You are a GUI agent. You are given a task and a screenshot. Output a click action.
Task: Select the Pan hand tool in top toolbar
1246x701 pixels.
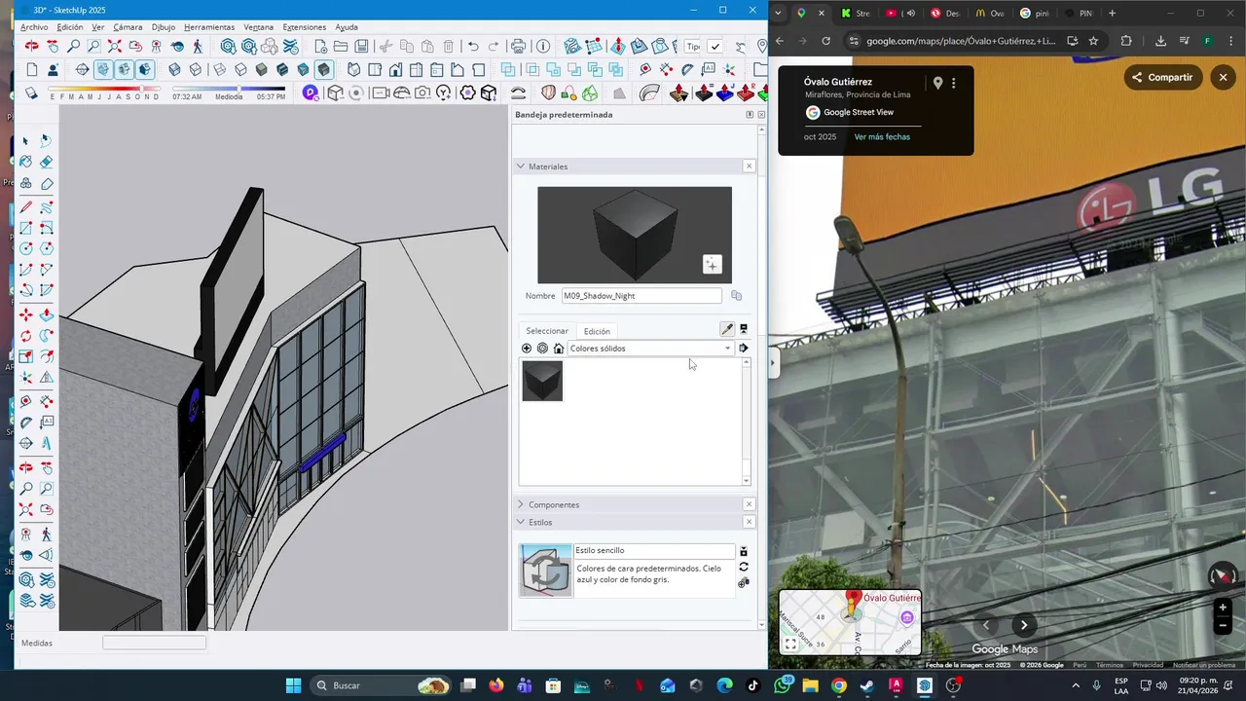click(53, 46)
